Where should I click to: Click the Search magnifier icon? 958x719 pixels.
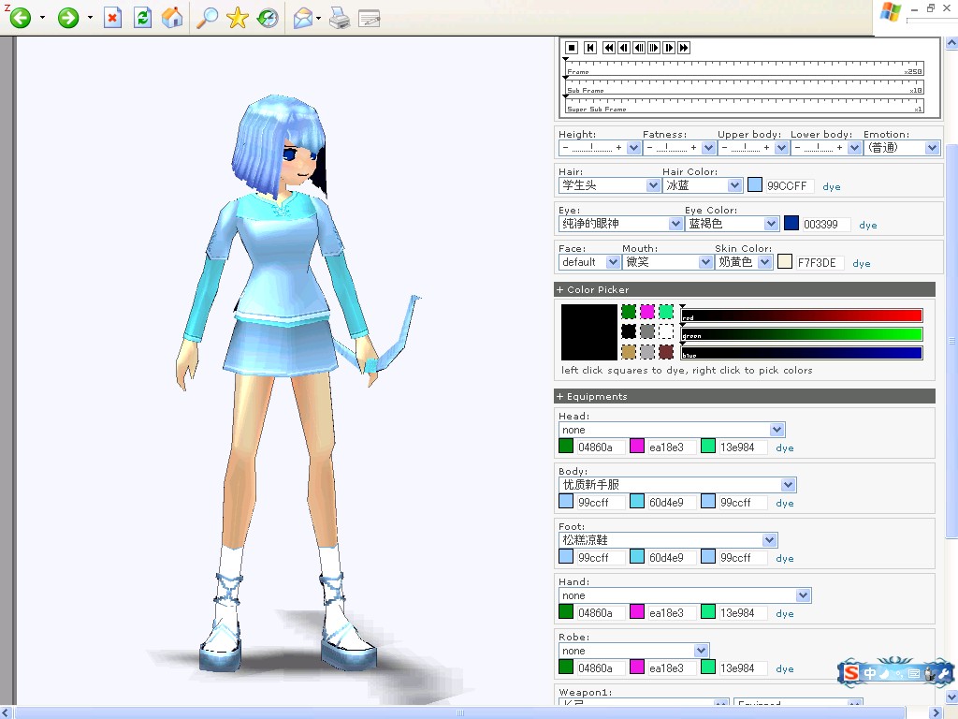(207, 18)
